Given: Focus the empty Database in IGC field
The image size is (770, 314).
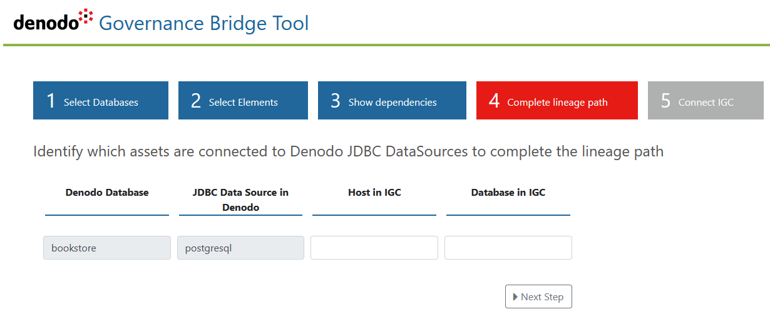Looking at the screenshot, I should [508, 248].
